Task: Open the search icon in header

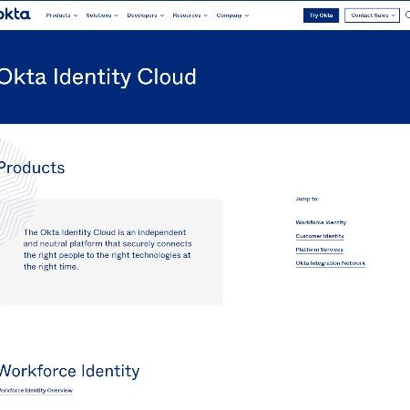Action: coord(407,15)
